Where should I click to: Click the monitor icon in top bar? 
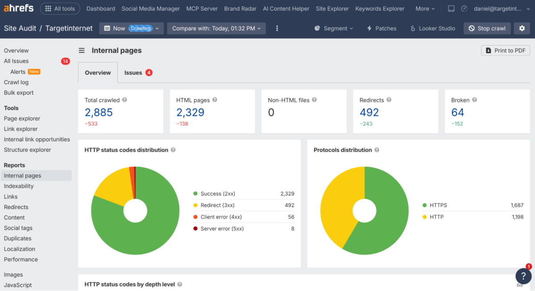[x=451, y=8]
